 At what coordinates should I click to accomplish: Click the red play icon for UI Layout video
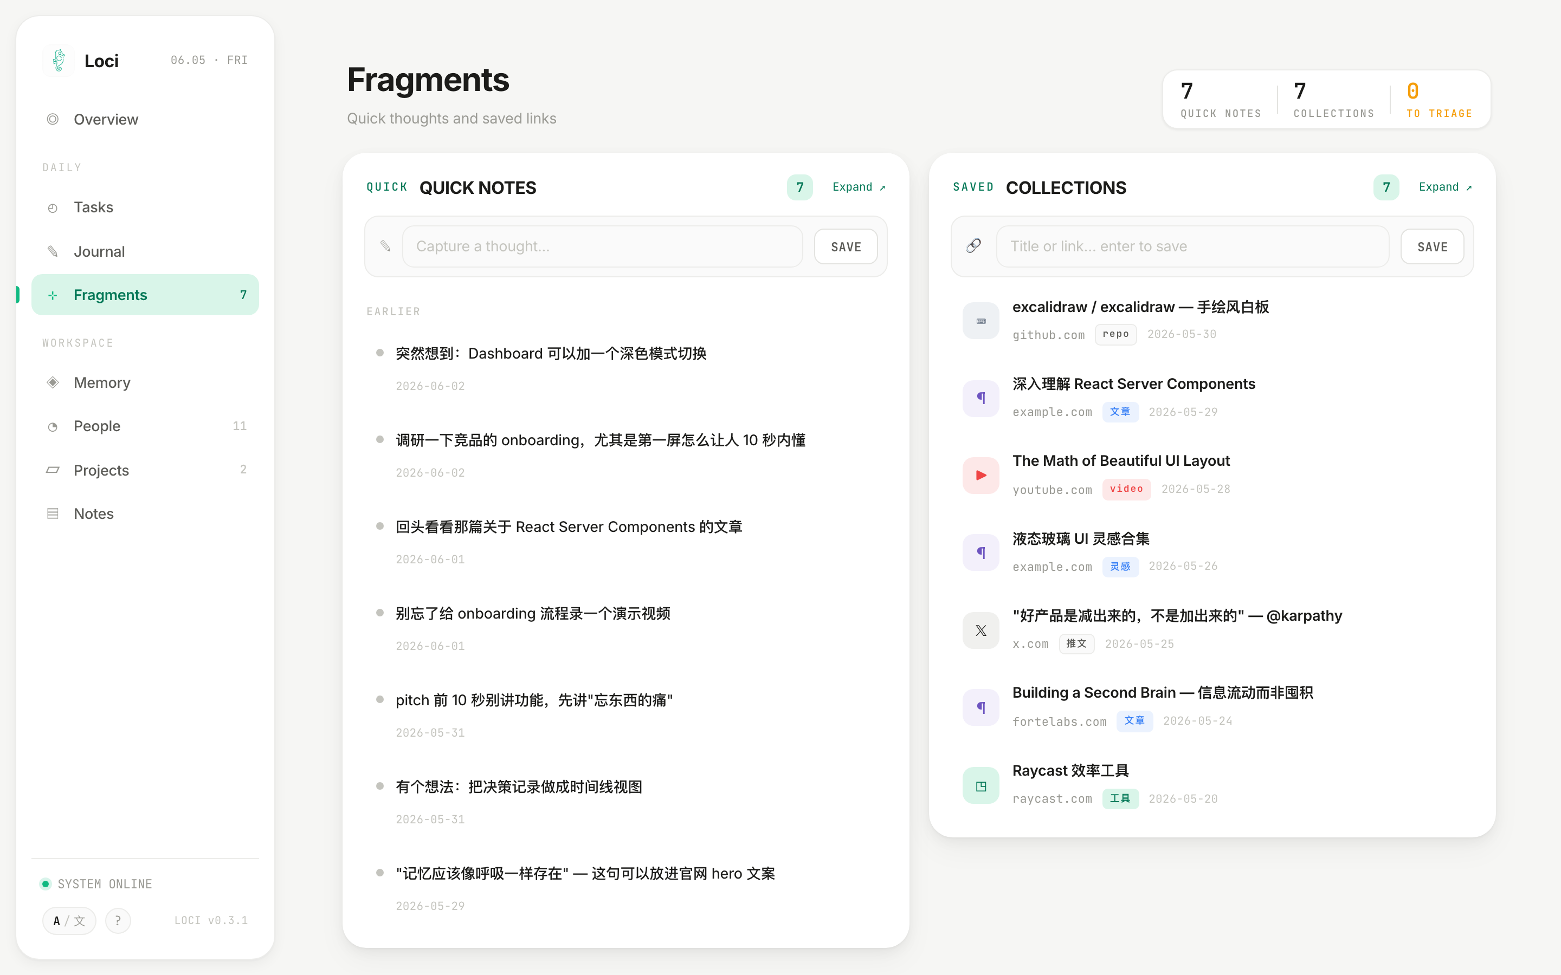(x=981, y=476)
